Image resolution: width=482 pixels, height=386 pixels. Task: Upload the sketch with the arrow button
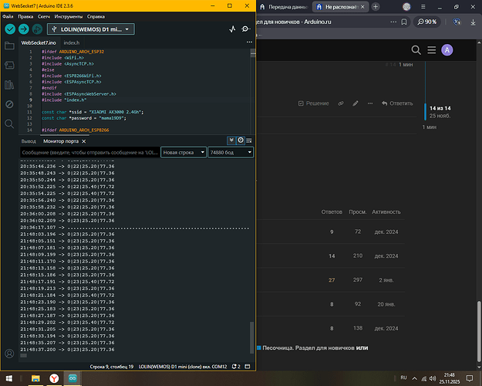[23, 29]
